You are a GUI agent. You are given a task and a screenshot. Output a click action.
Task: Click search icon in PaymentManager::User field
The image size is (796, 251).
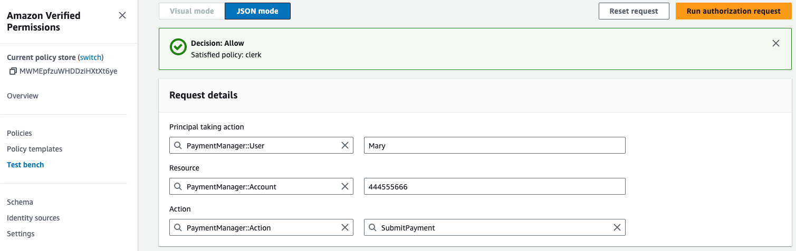[178, 146]
